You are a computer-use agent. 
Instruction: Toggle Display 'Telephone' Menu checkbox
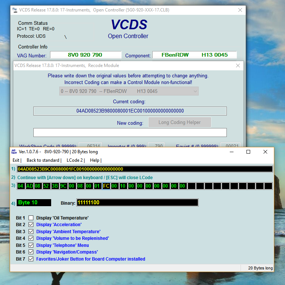click(x=31, y=245)
